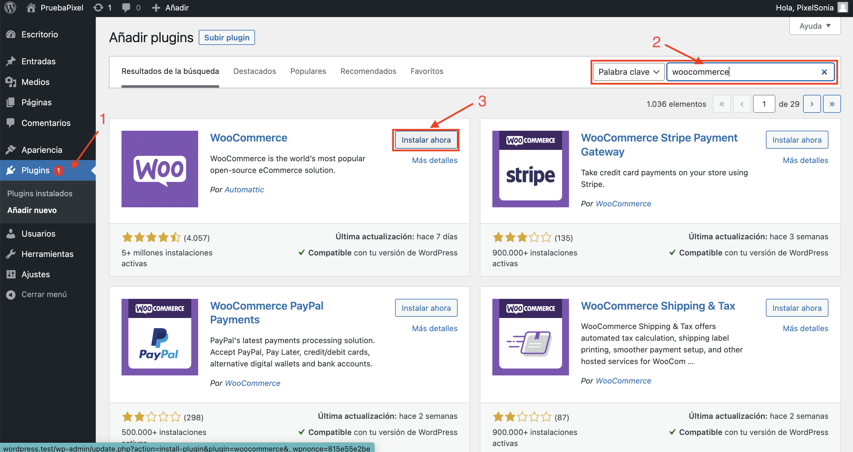This screenshot has height=452, width=853.
Task: Collapse sidebar with Cerrar menú arrow icon
Action: [11, 294]
